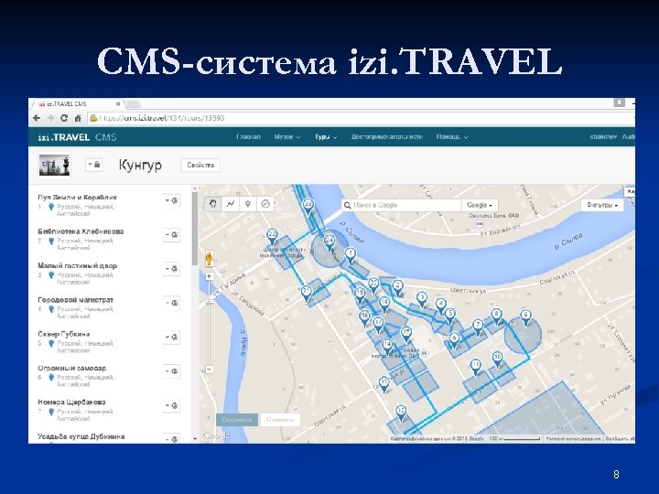Click the map zoom slider handle
The height and width of the screenshot is (494, 659).
pyautogui.click(x=209, y=301)
